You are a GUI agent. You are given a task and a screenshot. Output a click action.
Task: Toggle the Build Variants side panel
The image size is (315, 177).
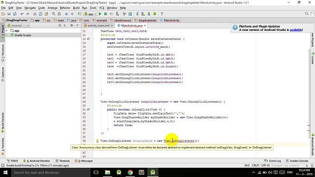[2, 122]
